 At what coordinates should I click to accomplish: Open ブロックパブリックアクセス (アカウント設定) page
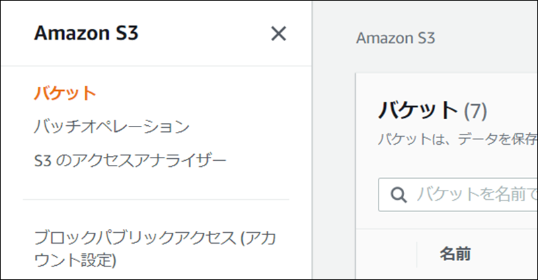coord(155,248)
